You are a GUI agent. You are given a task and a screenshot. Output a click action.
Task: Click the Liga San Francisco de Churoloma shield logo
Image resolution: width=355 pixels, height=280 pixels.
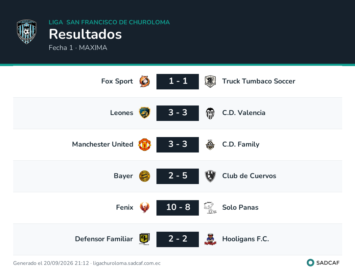click(x=27, y=32)
